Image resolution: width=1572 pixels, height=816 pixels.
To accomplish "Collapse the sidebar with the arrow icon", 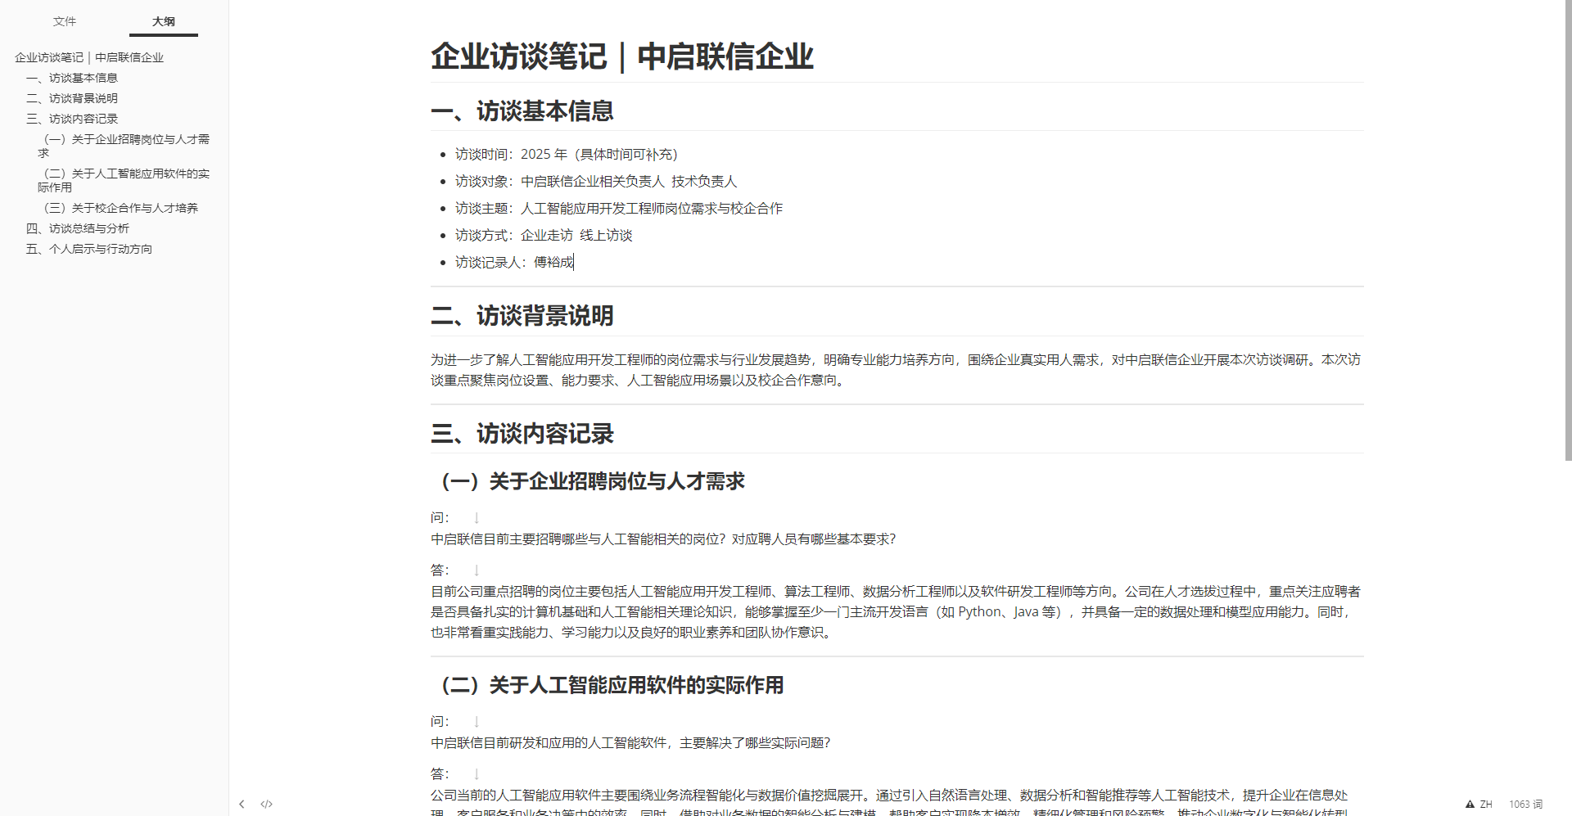I will pos(242,804).
